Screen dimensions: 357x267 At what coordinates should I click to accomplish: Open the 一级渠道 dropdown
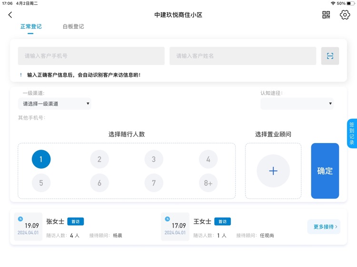55,104
